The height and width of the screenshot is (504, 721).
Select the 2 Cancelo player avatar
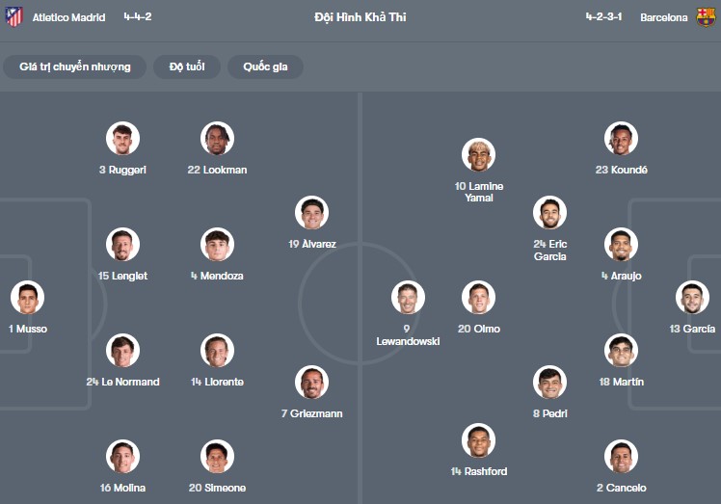622,456
